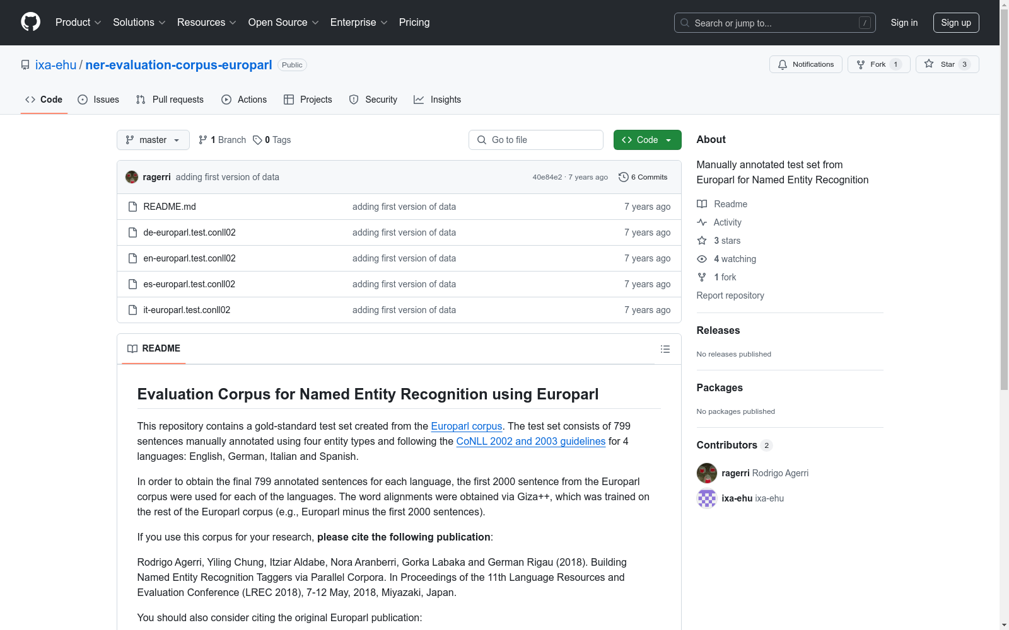Click the Search or jump to field
Screen dimensions: 1009x630
pos(775,23)
